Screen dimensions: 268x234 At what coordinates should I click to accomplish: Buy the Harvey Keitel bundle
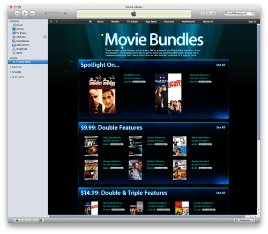[x=117, y=168]
